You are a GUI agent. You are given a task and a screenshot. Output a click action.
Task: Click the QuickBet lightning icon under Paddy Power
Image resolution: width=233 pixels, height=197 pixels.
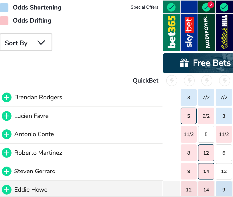[x=207, y=80]
